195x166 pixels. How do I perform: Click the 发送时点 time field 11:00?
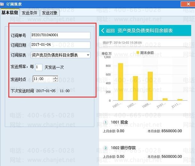(x=43, y=79)
